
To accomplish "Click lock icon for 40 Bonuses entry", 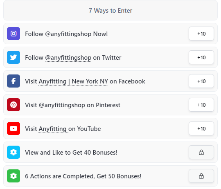I will click(x=201, y=152).
